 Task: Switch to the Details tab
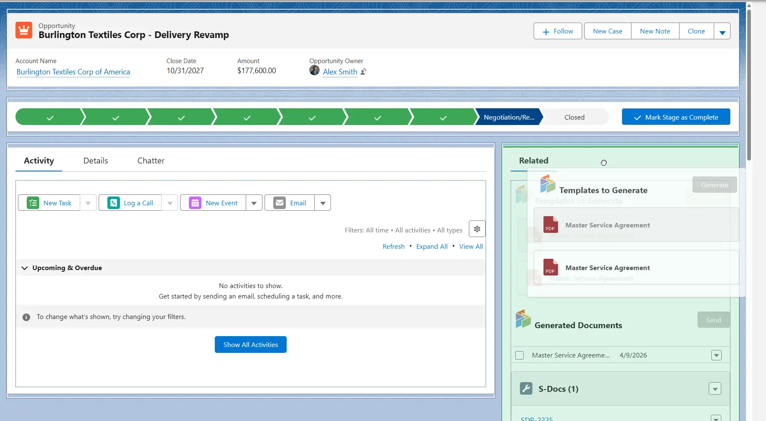[x=96, y=161]
